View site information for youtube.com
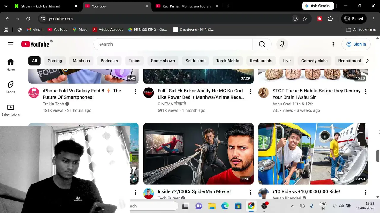This screenshot has width=380, height=213. point(43,19)
